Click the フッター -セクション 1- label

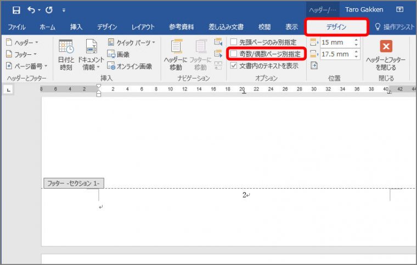click(x=74, y=183)
